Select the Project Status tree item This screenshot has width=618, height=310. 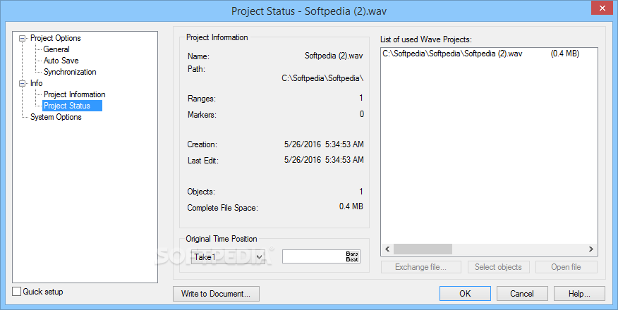(x=72, y=106)
